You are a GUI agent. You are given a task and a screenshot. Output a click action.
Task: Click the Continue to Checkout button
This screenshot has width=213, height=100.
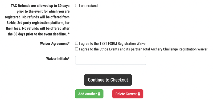pos(108,80)
